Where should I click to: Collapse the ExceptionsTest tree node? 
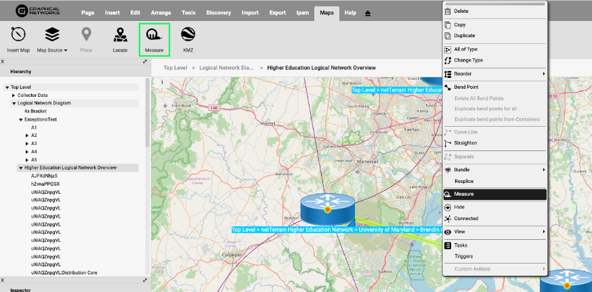[21, 119]
